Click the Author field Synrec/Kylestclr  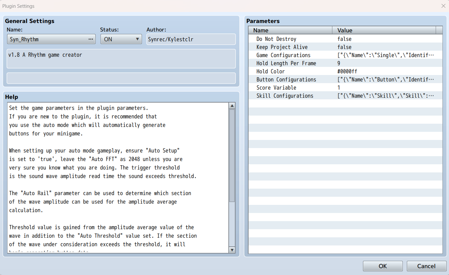191,39
